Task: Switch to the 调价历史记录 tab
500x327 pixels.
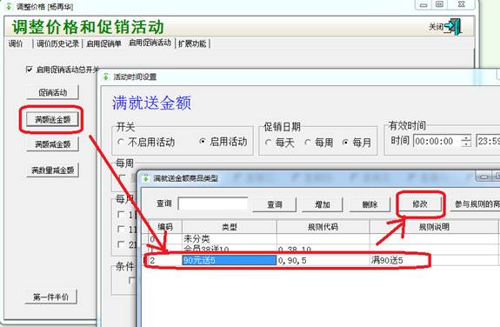Action: pos(57,43)
